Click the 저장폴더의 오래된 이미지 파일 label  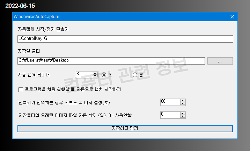pos(75,115)
